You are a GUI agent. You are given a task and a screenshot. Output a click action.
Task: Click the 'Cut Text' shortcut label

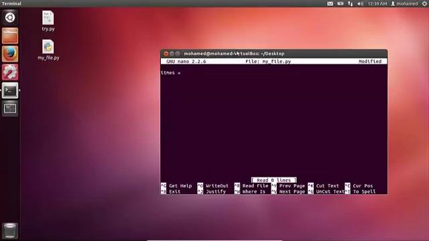[x=327, y=186]
